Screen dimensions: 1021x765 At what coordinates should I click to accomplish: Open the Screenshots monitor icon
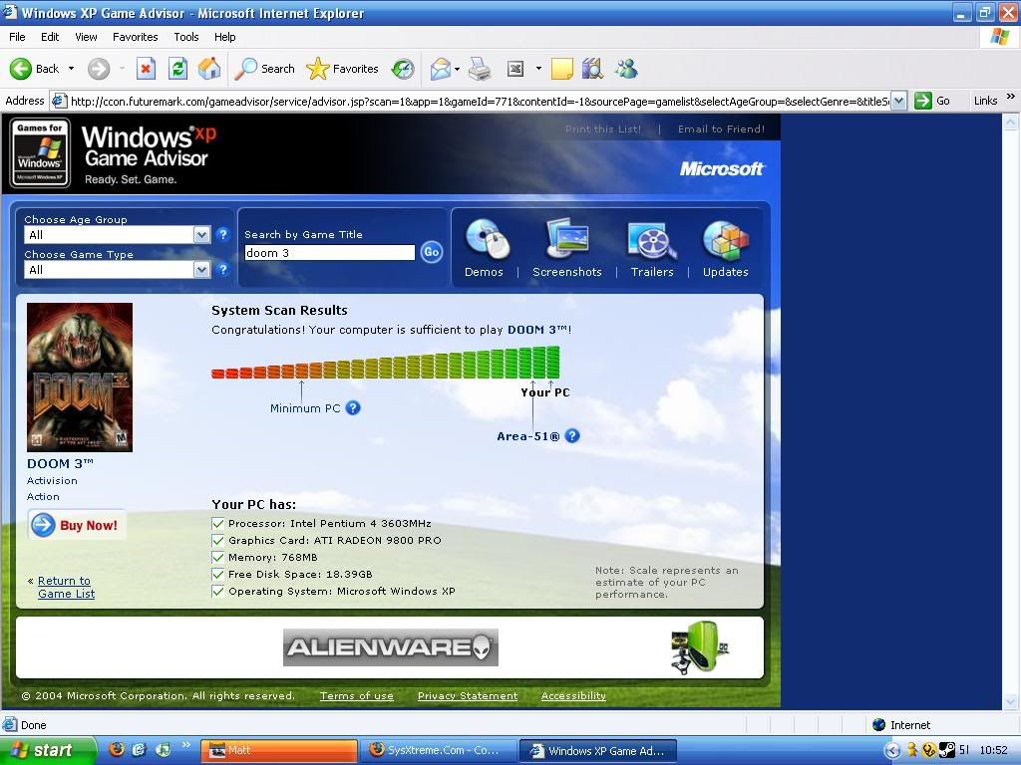pyautogui.click(x=566, y=238)
